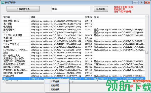151x93 pixels.
Task: Select the 恶果之地 row
Action: [74, 38]
